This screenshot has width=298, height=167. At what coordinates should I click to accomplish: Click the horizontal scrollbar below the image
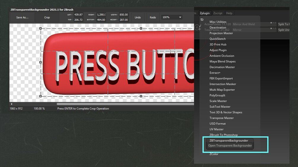point(125,104)
